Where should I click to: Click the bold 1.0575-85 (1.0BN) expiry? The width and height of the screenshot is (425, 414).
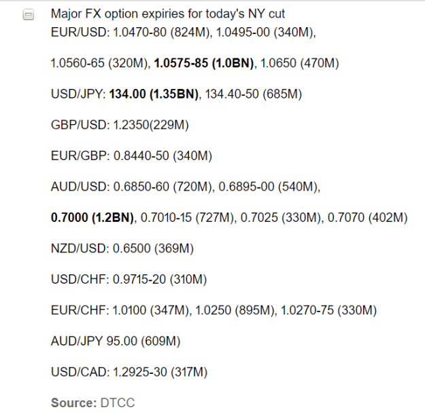tap(203, 63)
